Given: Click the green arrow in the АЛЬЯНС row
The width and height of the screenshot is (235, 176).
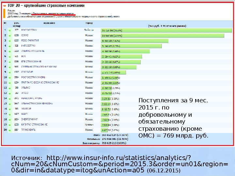Looking at the screenshot, I should [10, 88].
